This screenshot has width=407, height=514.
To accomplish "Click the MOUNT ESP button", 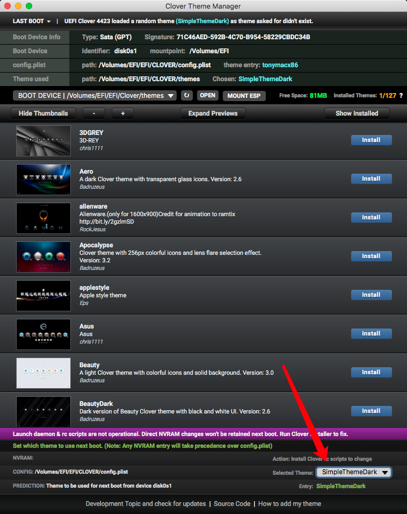I will pos(244,96).
